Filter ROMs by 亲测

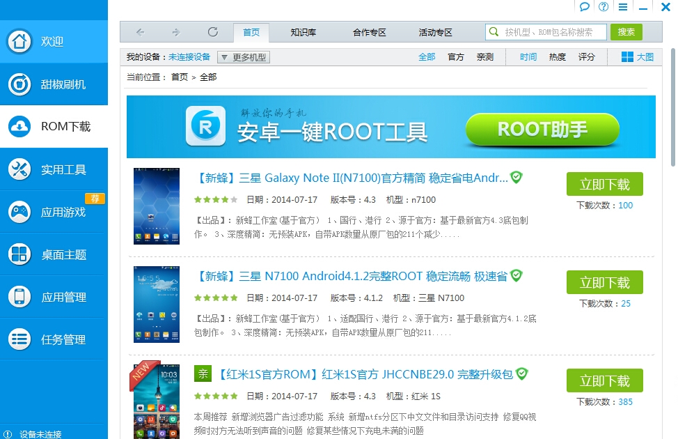point(484,56)
